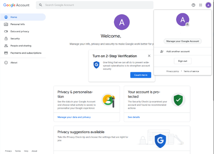Open People and sharing section
The width and height of the screenshot is (214, 154).
[21, 46]
